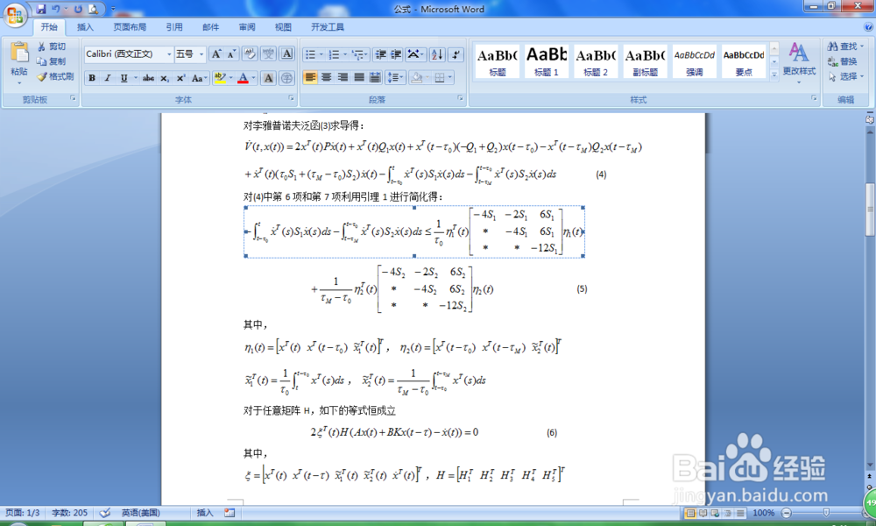
Task: Shrink the font size
Action: [231, 54]
